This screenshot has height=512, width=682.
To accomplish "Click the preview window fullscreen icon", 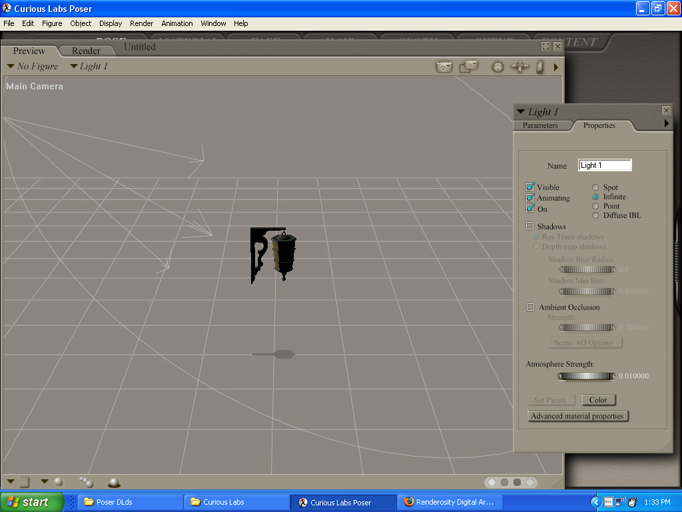I will (x=545, y=47).
